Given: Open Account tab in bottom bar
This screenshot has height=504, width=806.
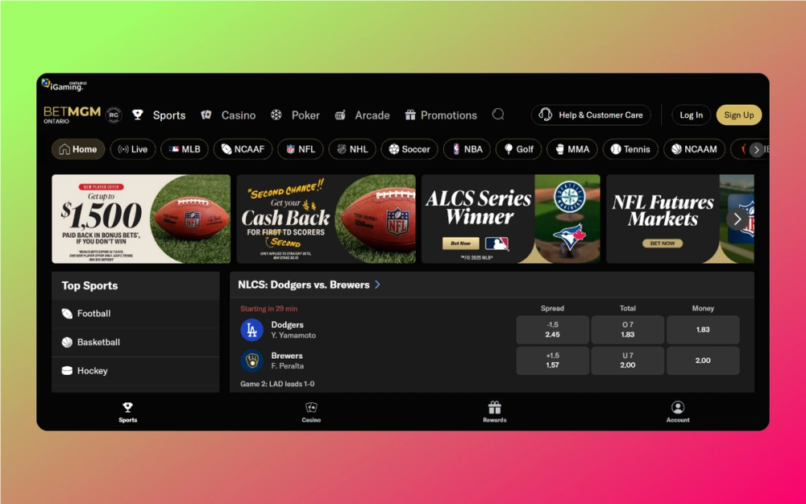Looking at the screenshot, I should coord(678,412).
